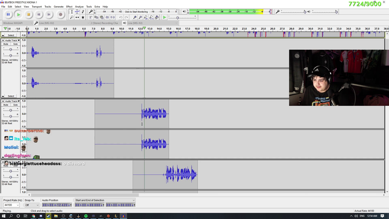The height and width of the screenshot is (219, 389).
Task: Solo the first audio track
Action: 15,44
